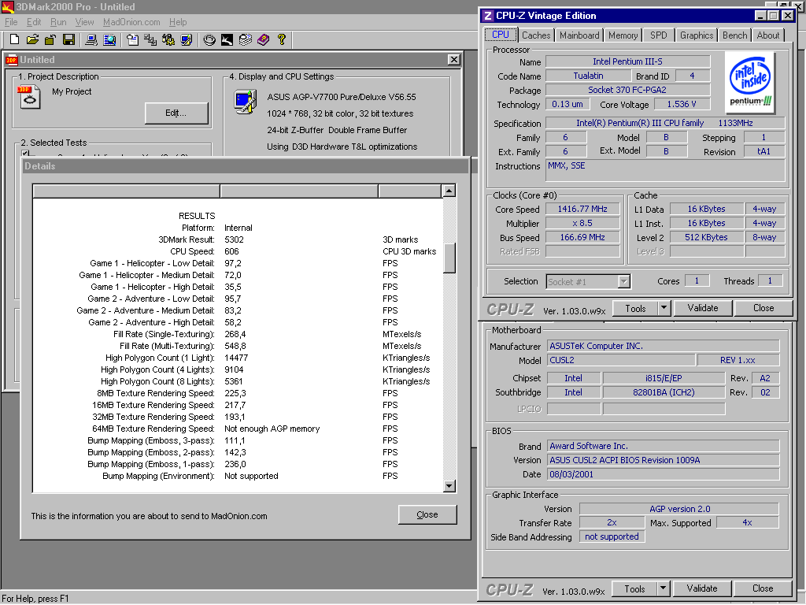This screenshot has width=806, height=605.
Task: Click the Intel Inside Pentium III logo
Action: pos(749,83)
